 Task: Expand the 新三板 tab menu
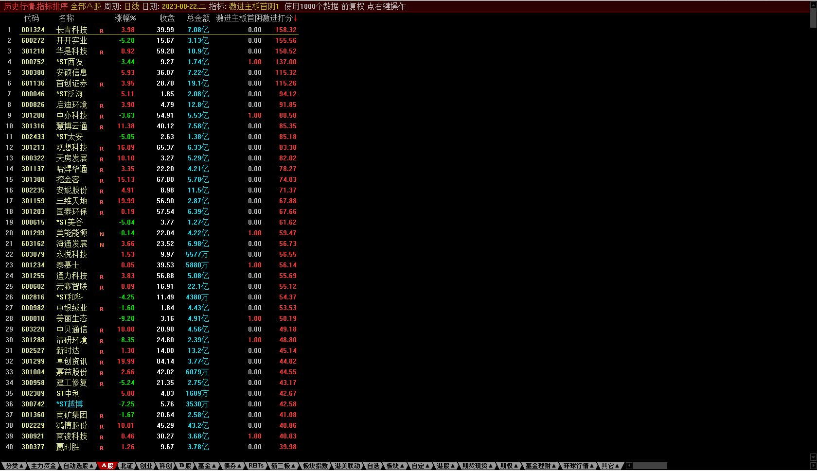pyautogui.click(x=283, y=466)
